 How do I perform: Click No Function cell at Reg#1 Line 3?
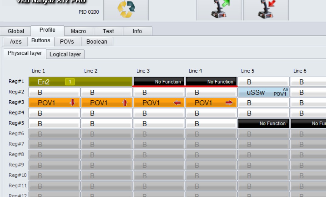pyautogui.click(x=159, y=82)
